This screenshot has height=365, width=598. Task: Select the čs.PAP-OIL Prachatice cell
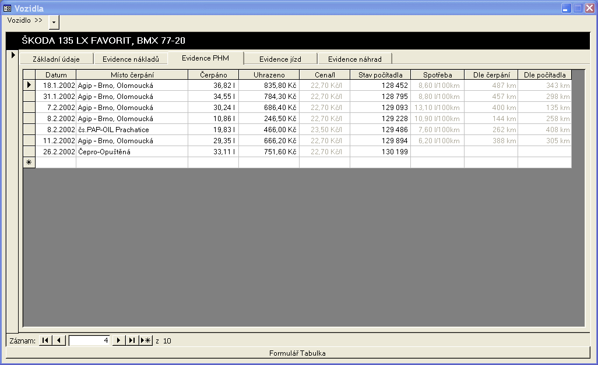point(132,130)
